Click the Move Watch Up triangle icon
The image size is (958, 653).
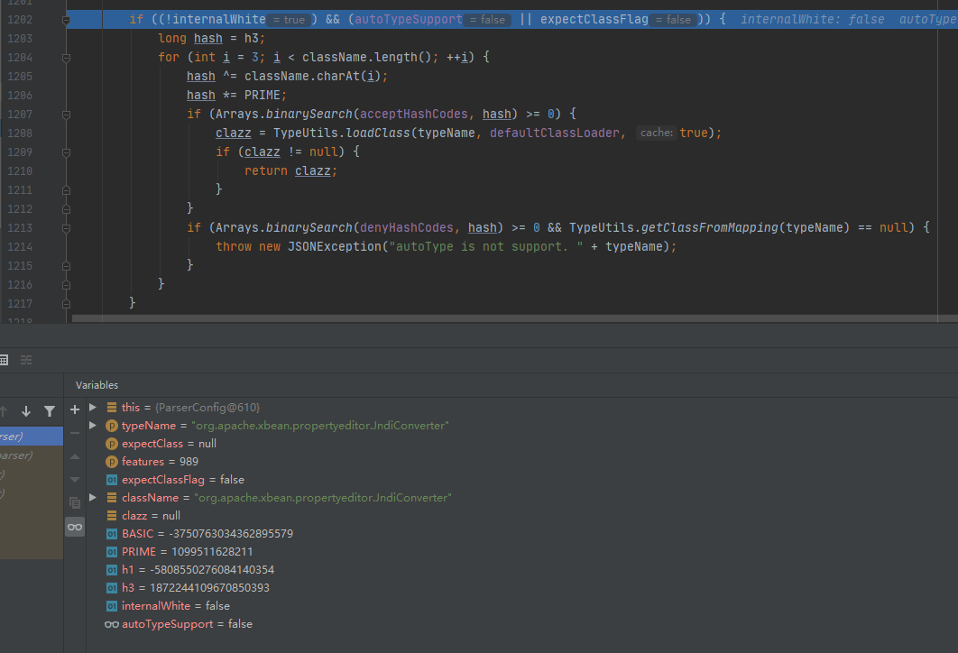[75, 456]
